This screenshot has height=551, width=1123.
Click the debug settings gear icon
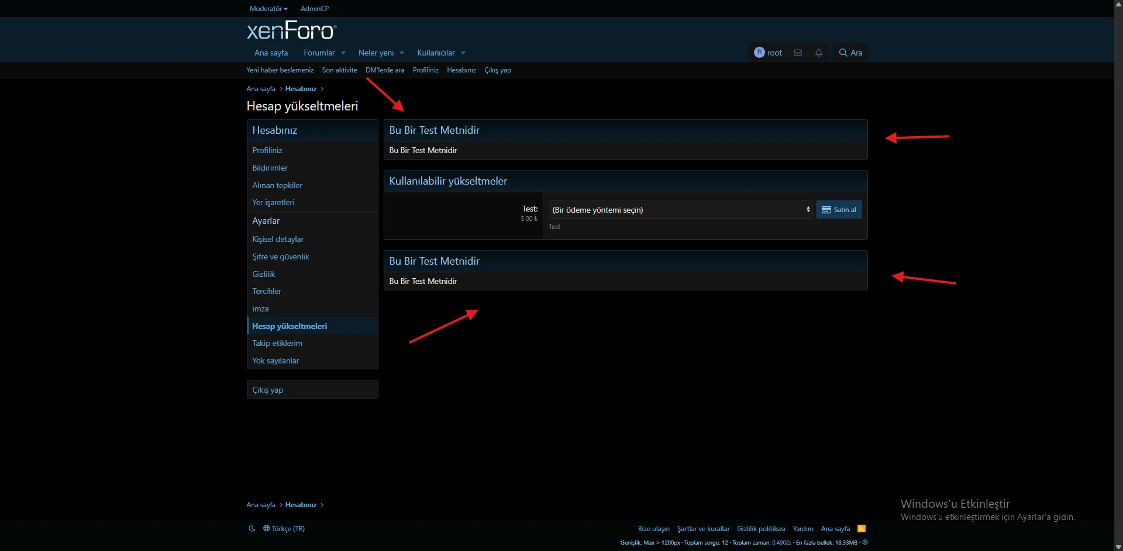(x=865, y=542)
